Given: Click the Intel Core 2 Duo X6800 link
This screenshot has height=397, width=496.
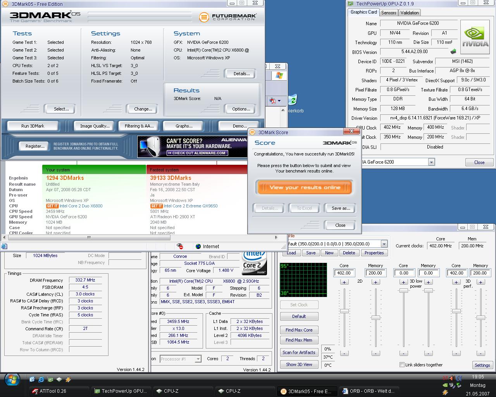Looking at the screenshot, I should (81, 206).
